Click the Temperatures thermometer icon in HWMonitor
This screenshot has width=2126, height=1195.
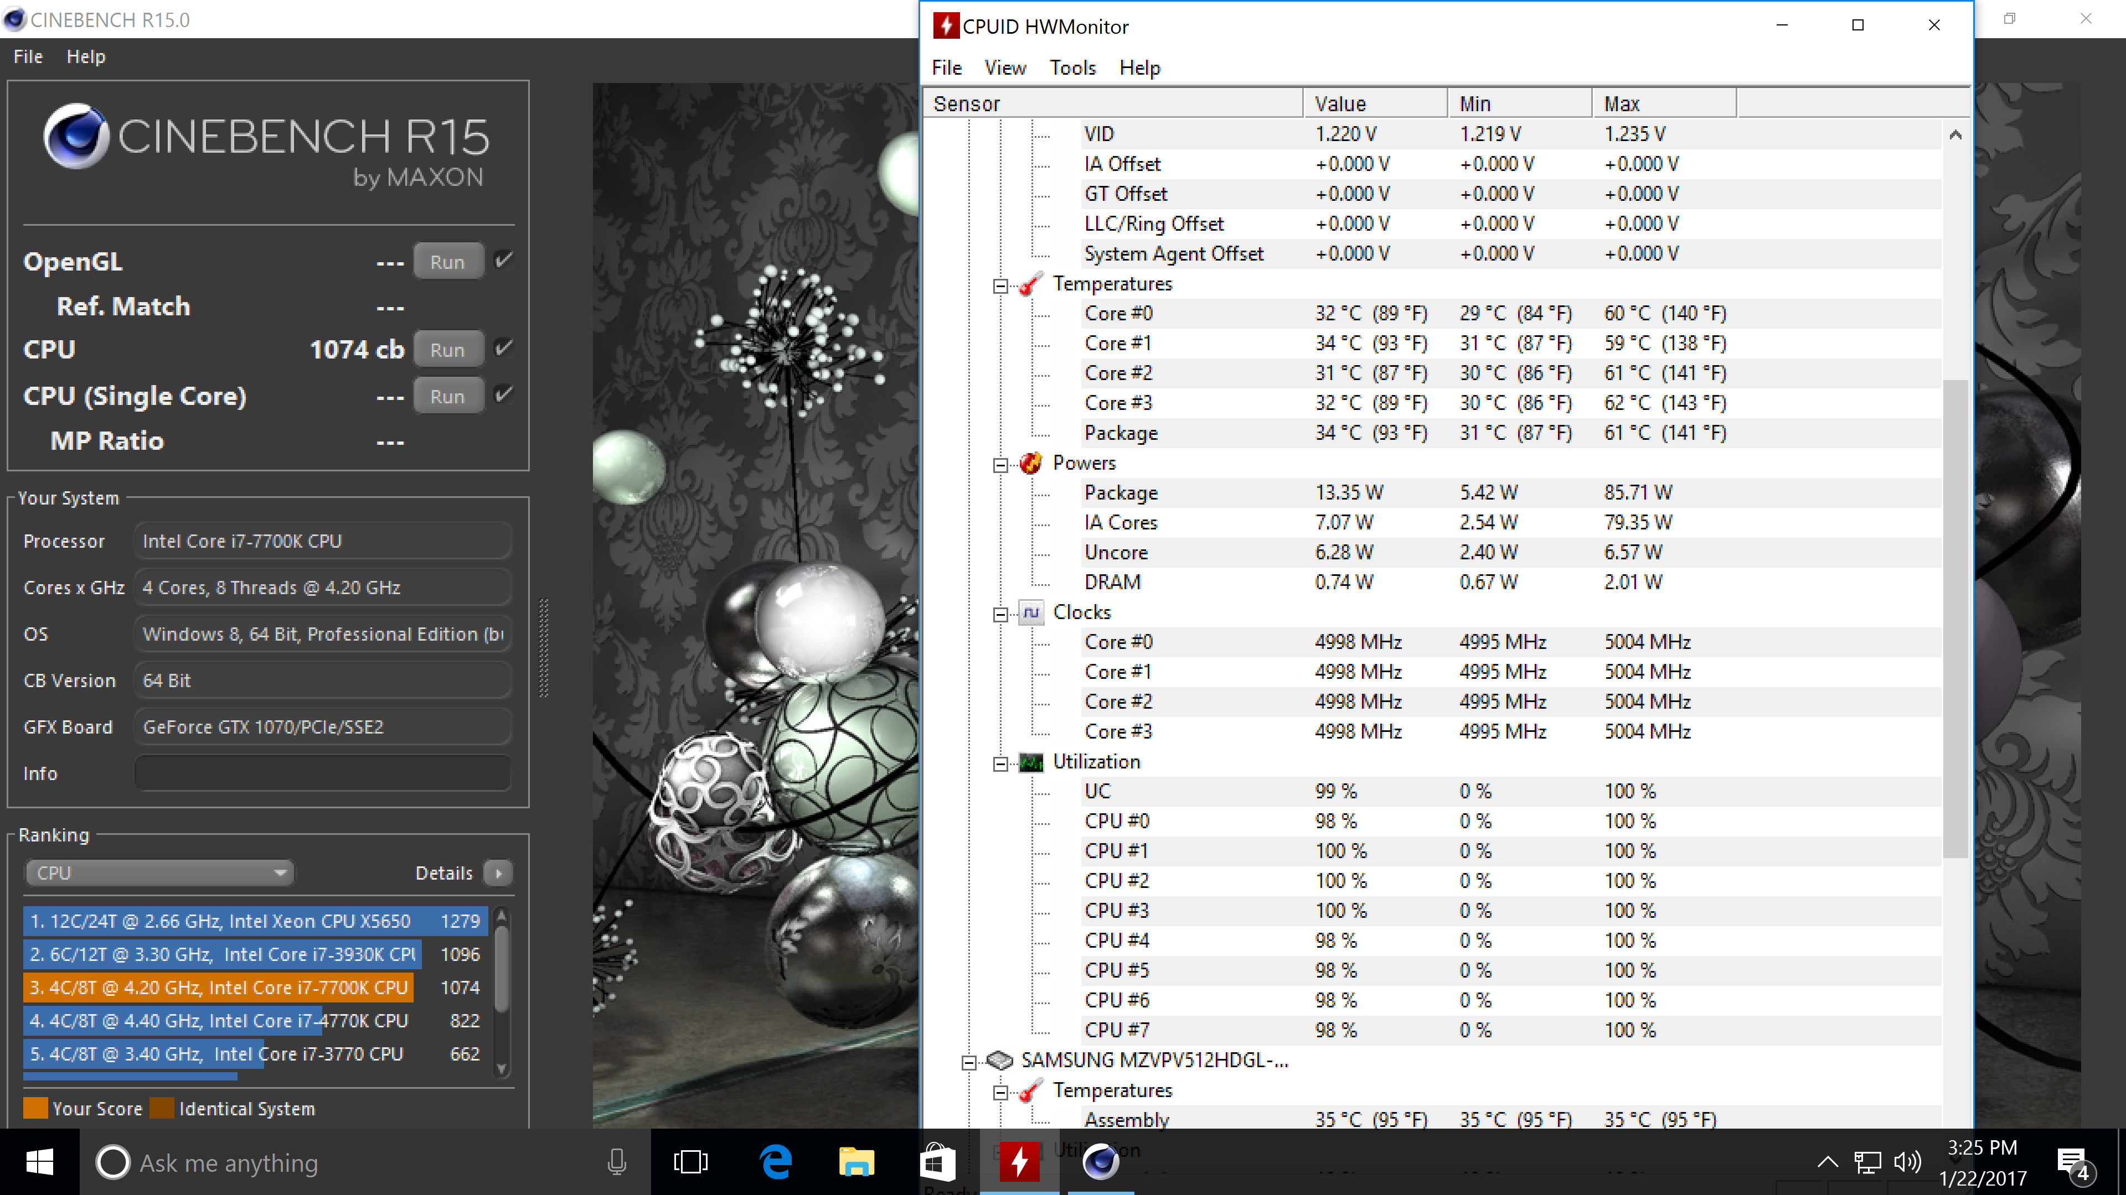[1030, 284]
